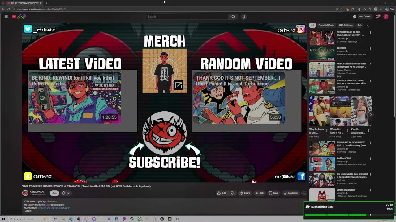
Task: Open Why Eminem is the... Short
Action: click(x=319, y=111)
